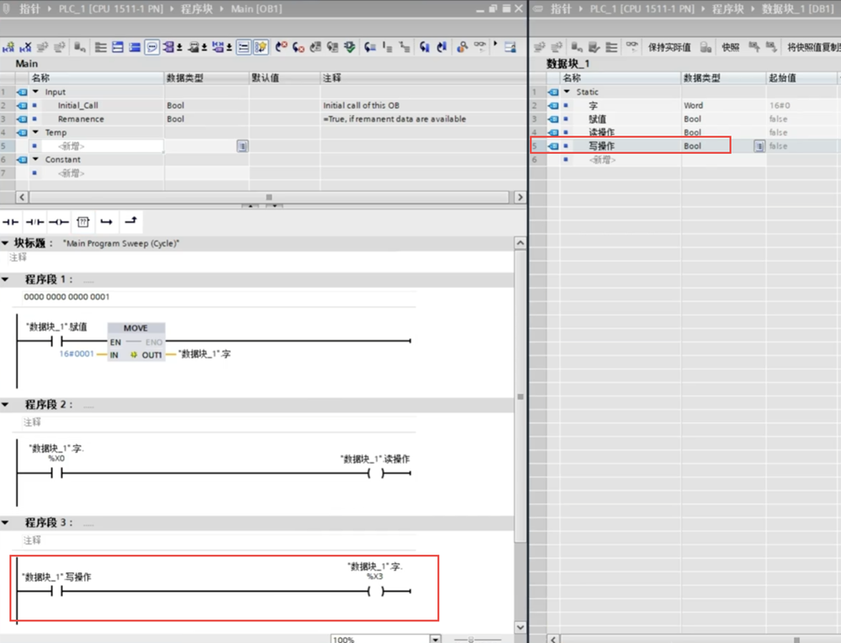Click the close branch icon
The height and width of the screenshot is (643, 841).
coord(130,222)
